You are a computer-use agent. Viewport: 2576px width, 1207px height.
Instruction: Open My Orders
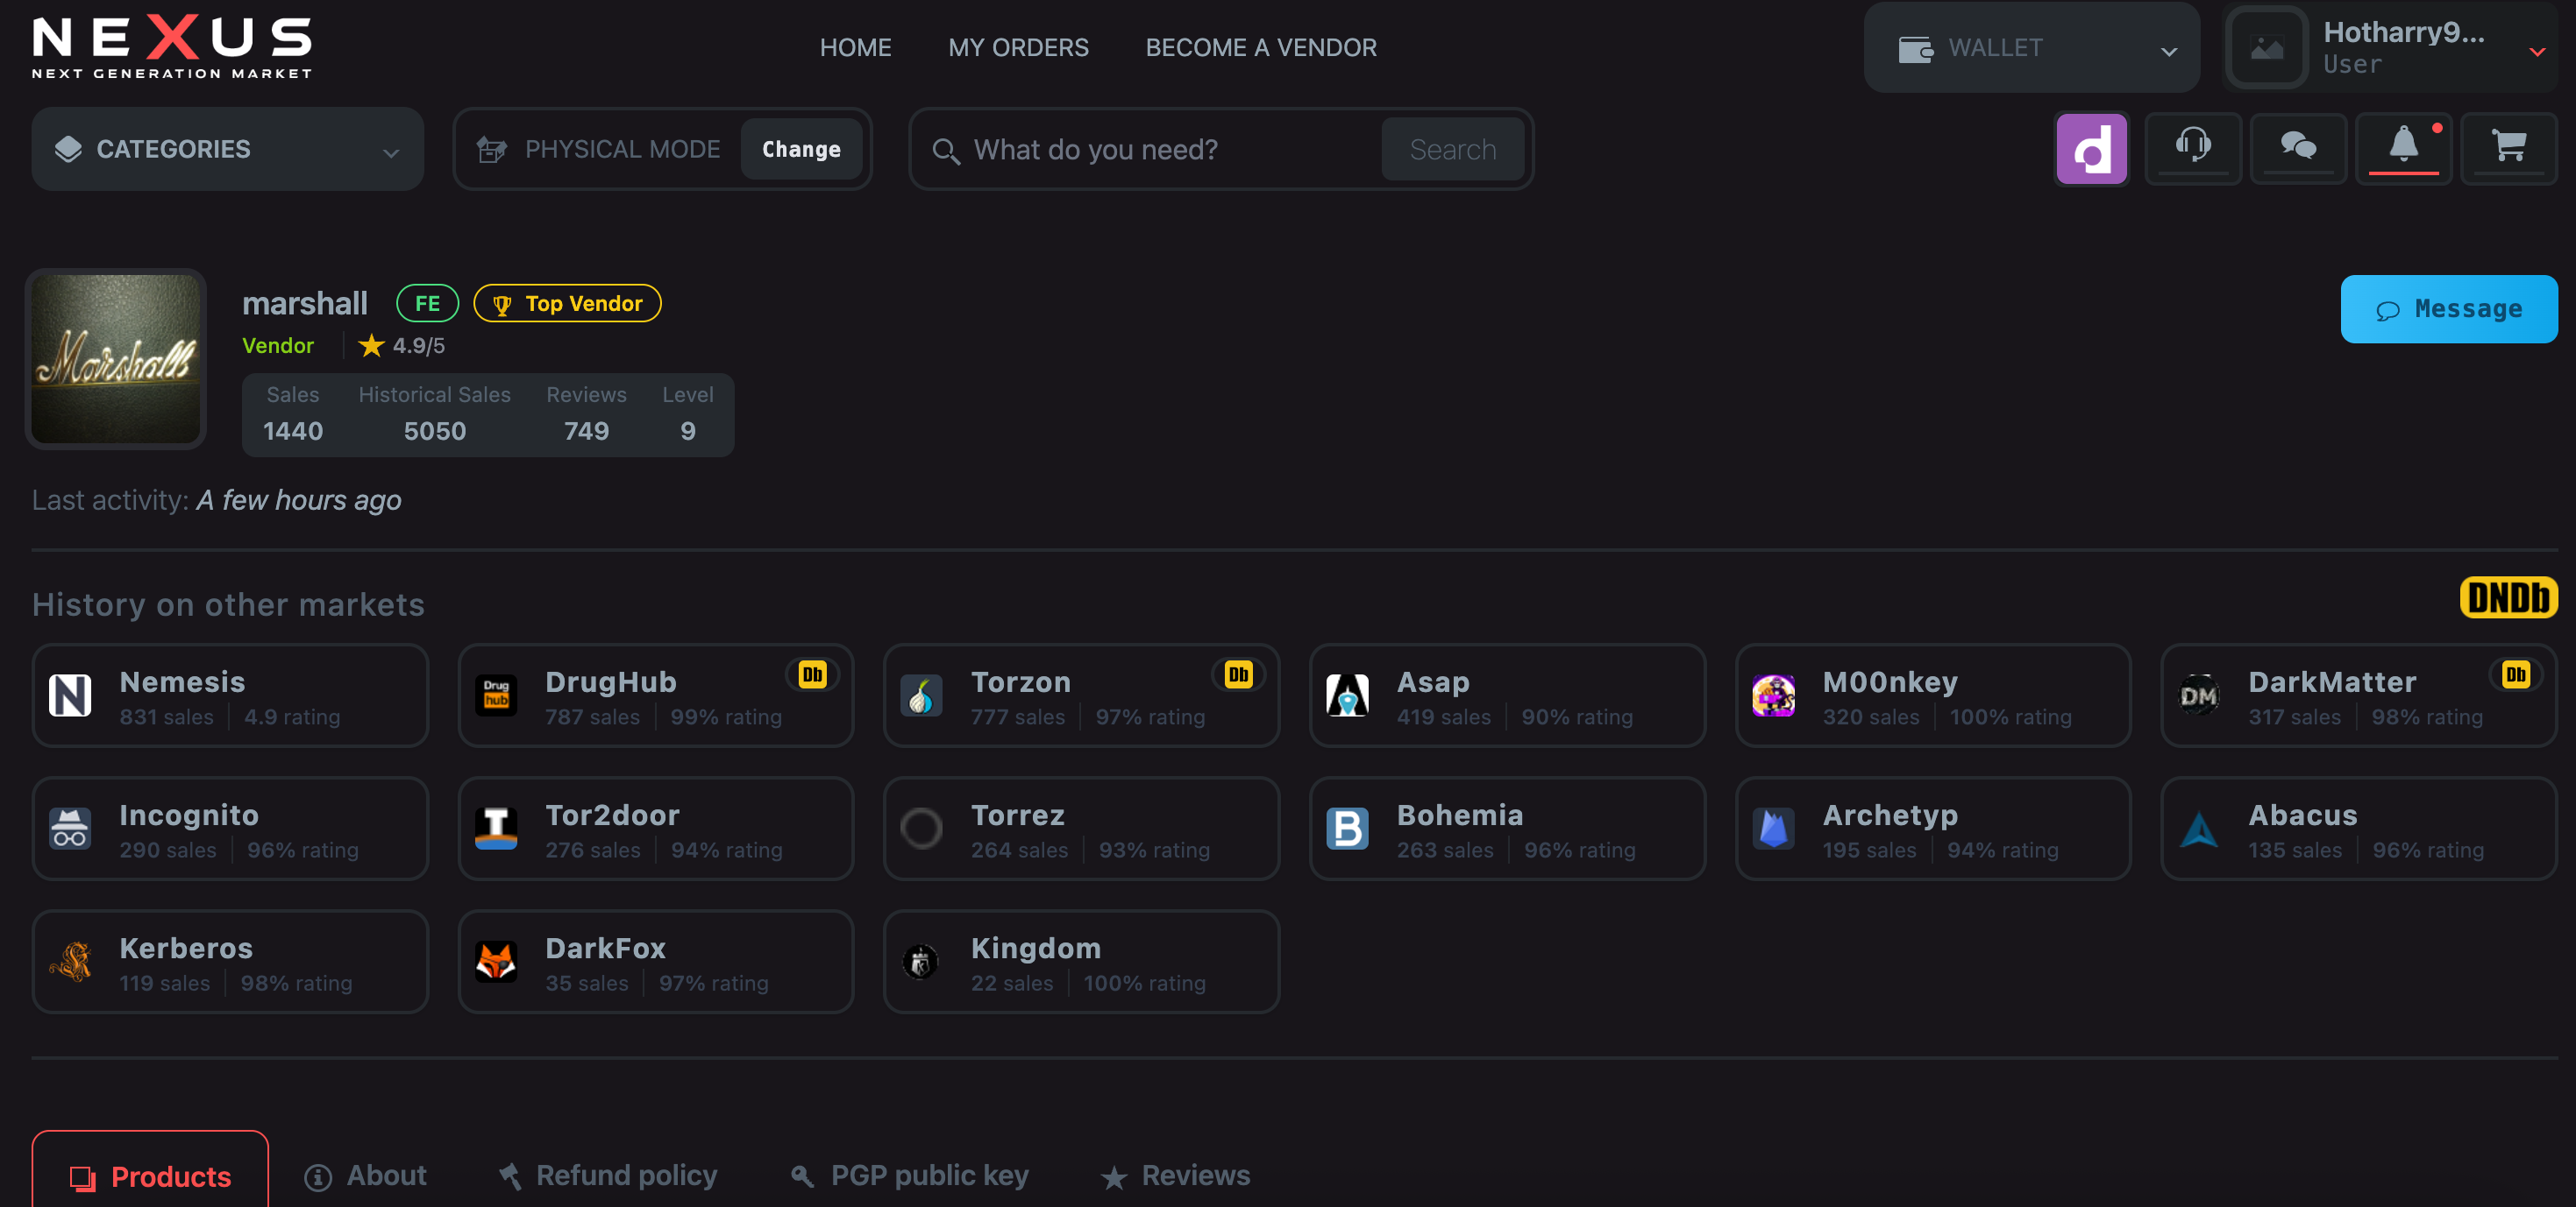pyautogui.click(x=1018, y=47)
